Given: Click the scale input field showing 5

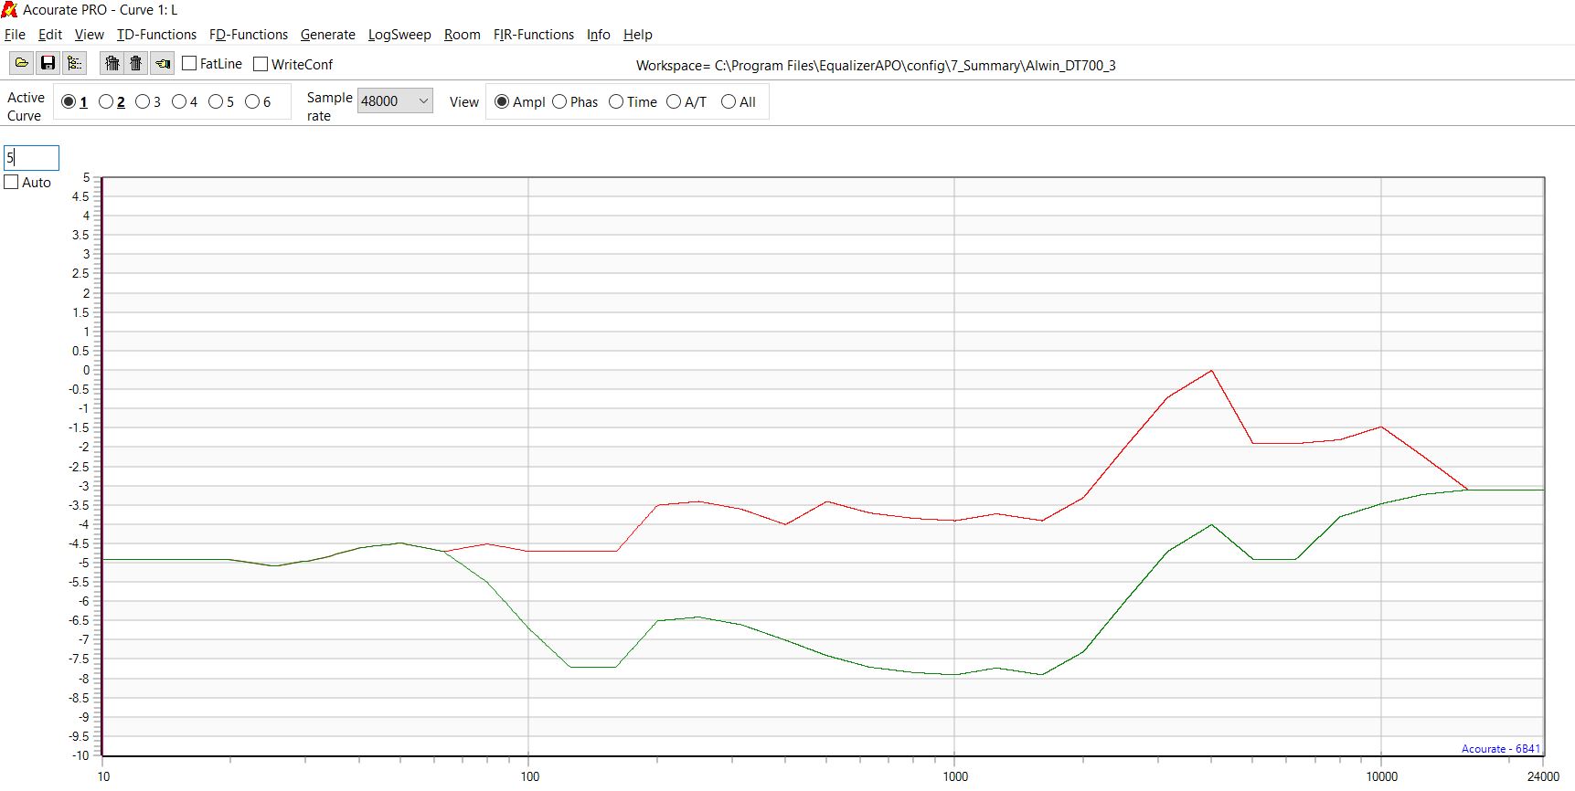Looking at the screenshot, I should pyautogui.click(x=31, y=157).
